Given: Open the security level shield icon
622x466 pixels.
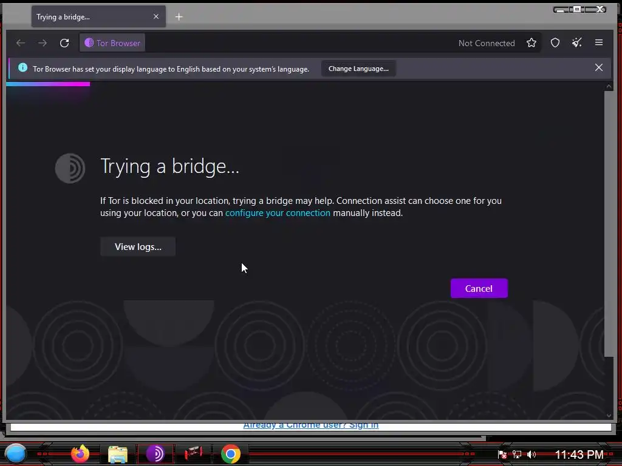Looking at the screenshot, I should click(555, 43).
